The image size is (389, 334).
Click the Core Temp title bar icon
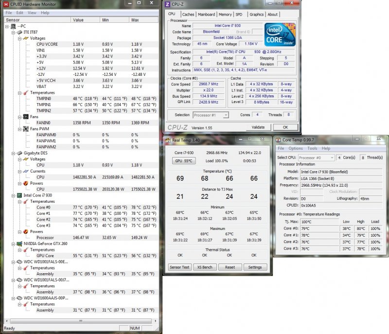[278, 140]
